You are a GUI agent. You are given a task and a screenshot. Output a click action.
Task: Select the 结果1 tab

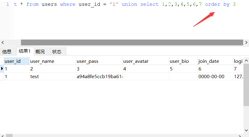tap(25, 51)
